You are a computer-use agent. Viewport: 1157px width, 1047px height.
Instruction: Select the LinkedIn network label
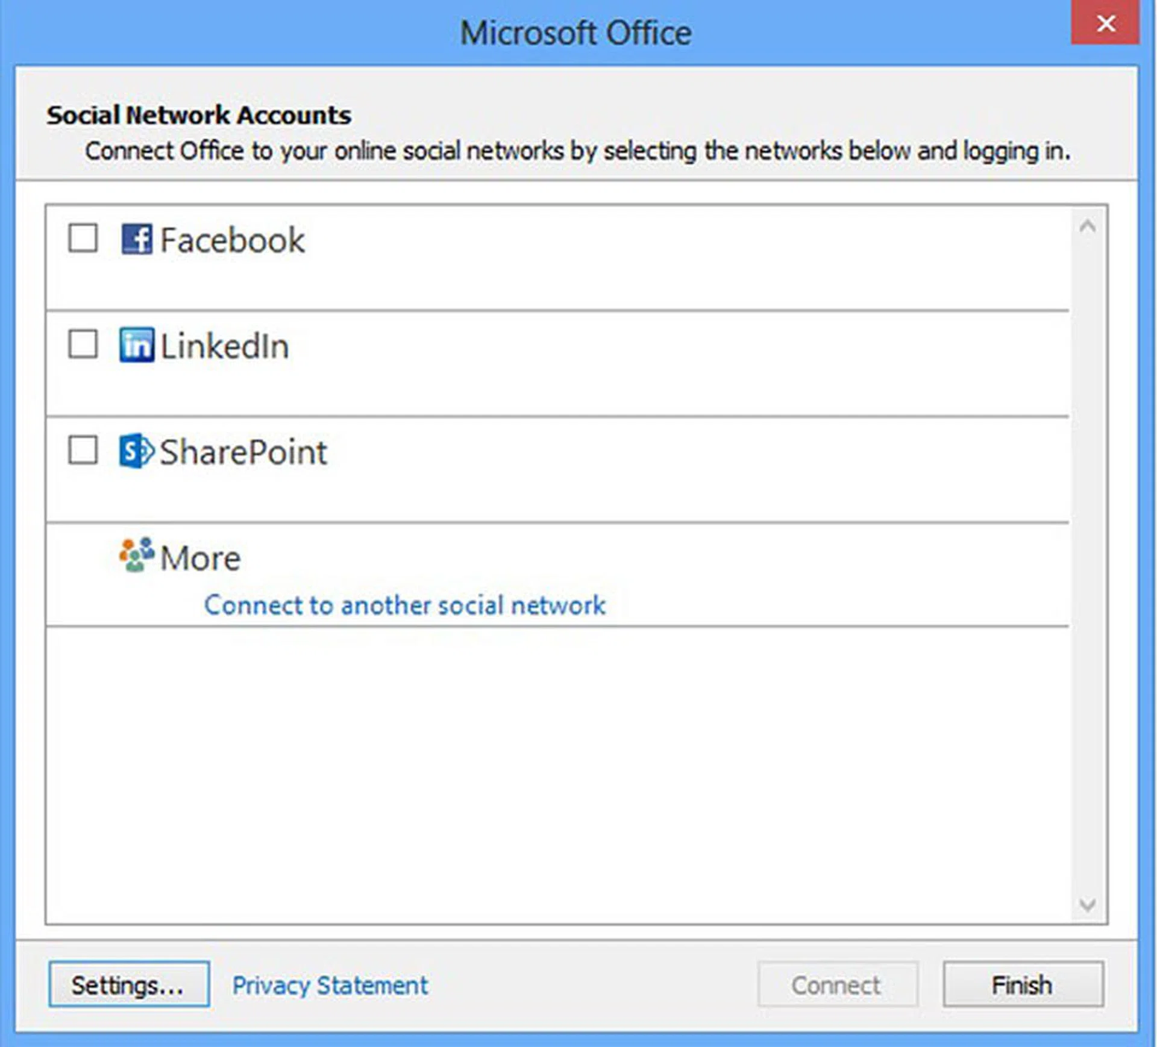(x=225, y=346)
